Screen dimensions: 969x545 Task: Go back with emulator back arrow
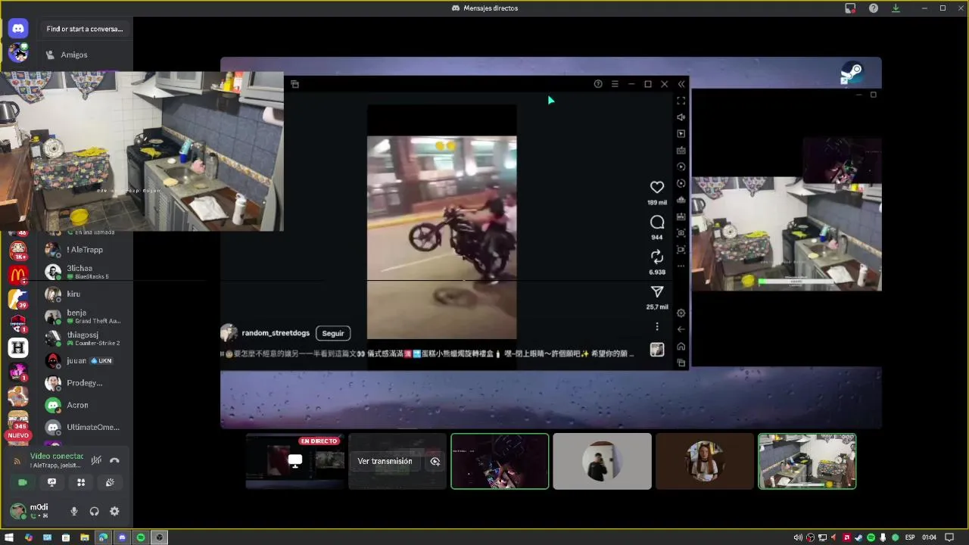(681, 329)
